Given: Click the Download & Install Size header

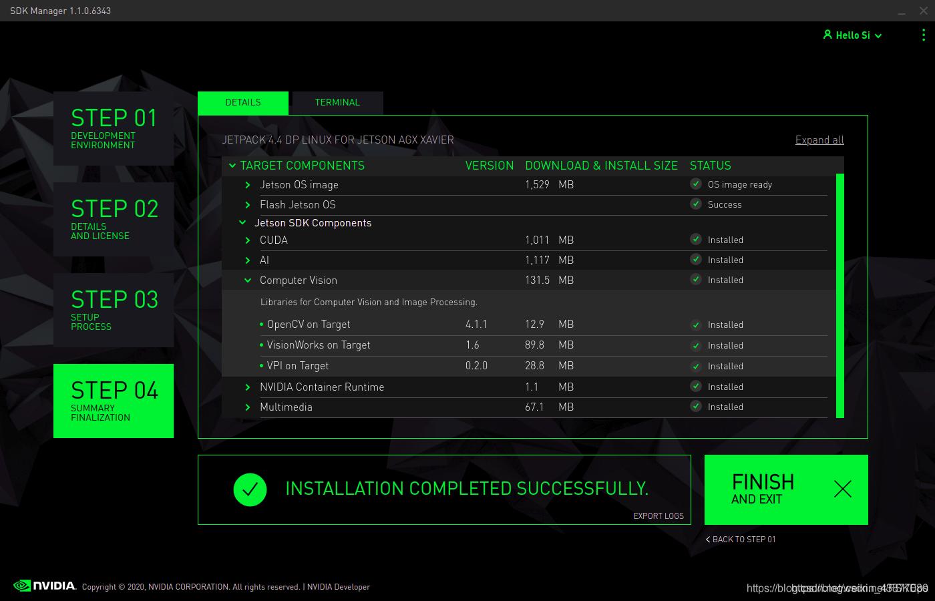Looking at the screenshot, I should click(601, 166).
